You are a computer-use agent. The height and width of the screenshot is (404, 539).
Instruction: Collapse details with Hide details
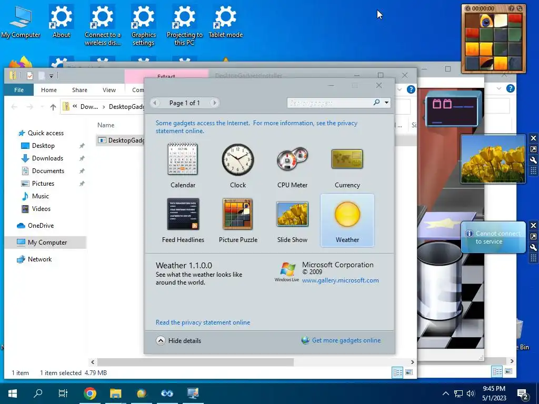pyautogui.click(x=178, y=340)
